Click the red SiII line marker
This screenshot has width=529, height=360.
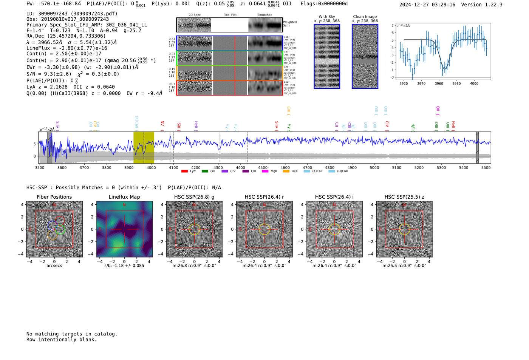[x=179, y=127]
